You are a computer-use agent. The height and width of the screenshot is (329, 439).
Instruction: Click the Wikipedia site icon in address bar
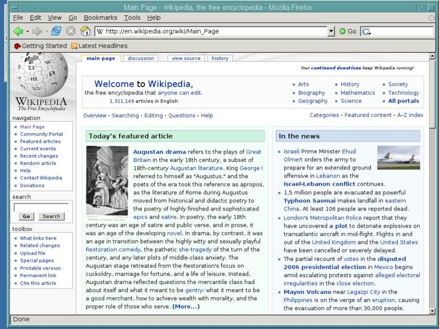point(100,31)
